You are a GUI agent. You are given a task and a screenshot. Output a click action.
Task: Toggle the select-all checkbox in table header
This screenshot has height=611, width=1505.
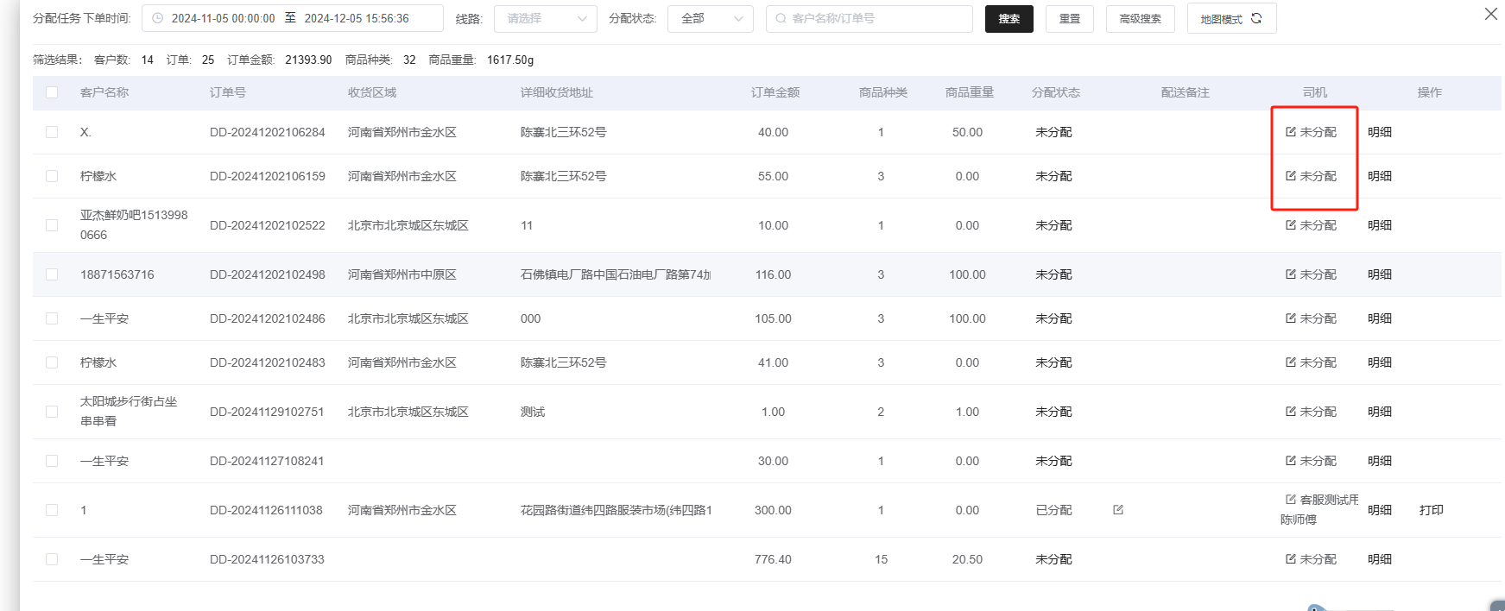tap(52, 92)
